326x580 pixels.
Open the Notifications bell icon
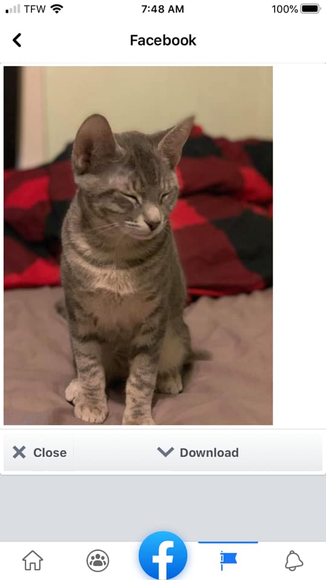coord(294,561)
